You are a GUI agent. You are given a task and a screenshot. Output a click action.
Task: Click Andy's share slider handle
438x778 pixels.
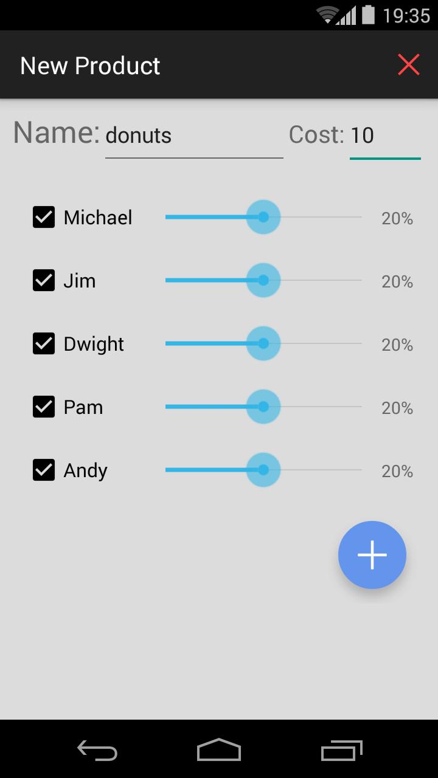(263, 470)
